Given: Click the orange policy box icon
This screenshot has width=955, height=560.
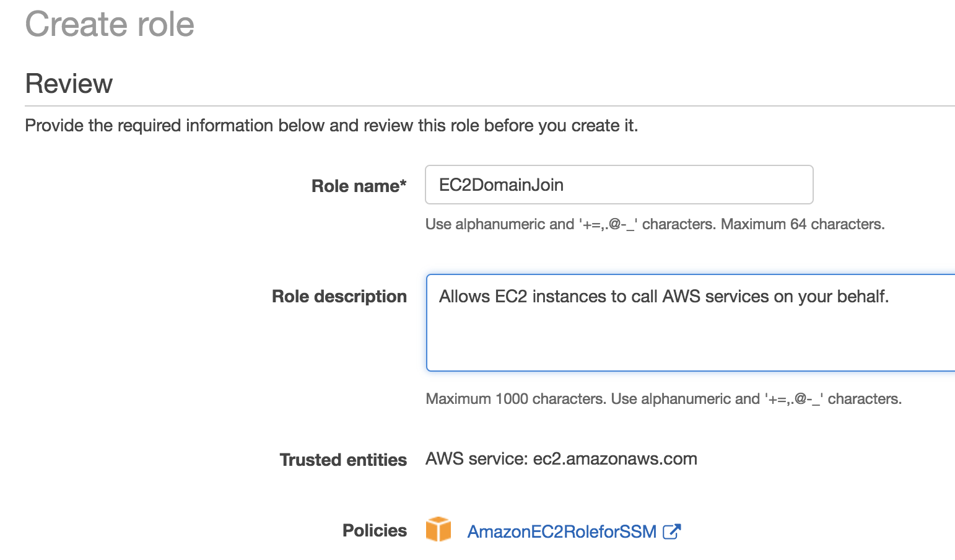Looking at the screenshot, I should 438,530.
